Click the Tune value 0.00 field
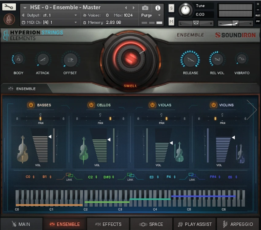Screen dimensions: 261x230 click(x=204, y=14)
